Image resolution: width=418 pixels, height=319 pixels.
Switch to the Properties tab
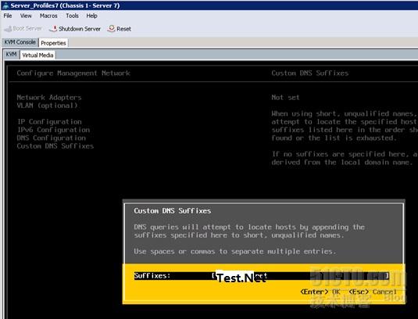pos(53,43)
